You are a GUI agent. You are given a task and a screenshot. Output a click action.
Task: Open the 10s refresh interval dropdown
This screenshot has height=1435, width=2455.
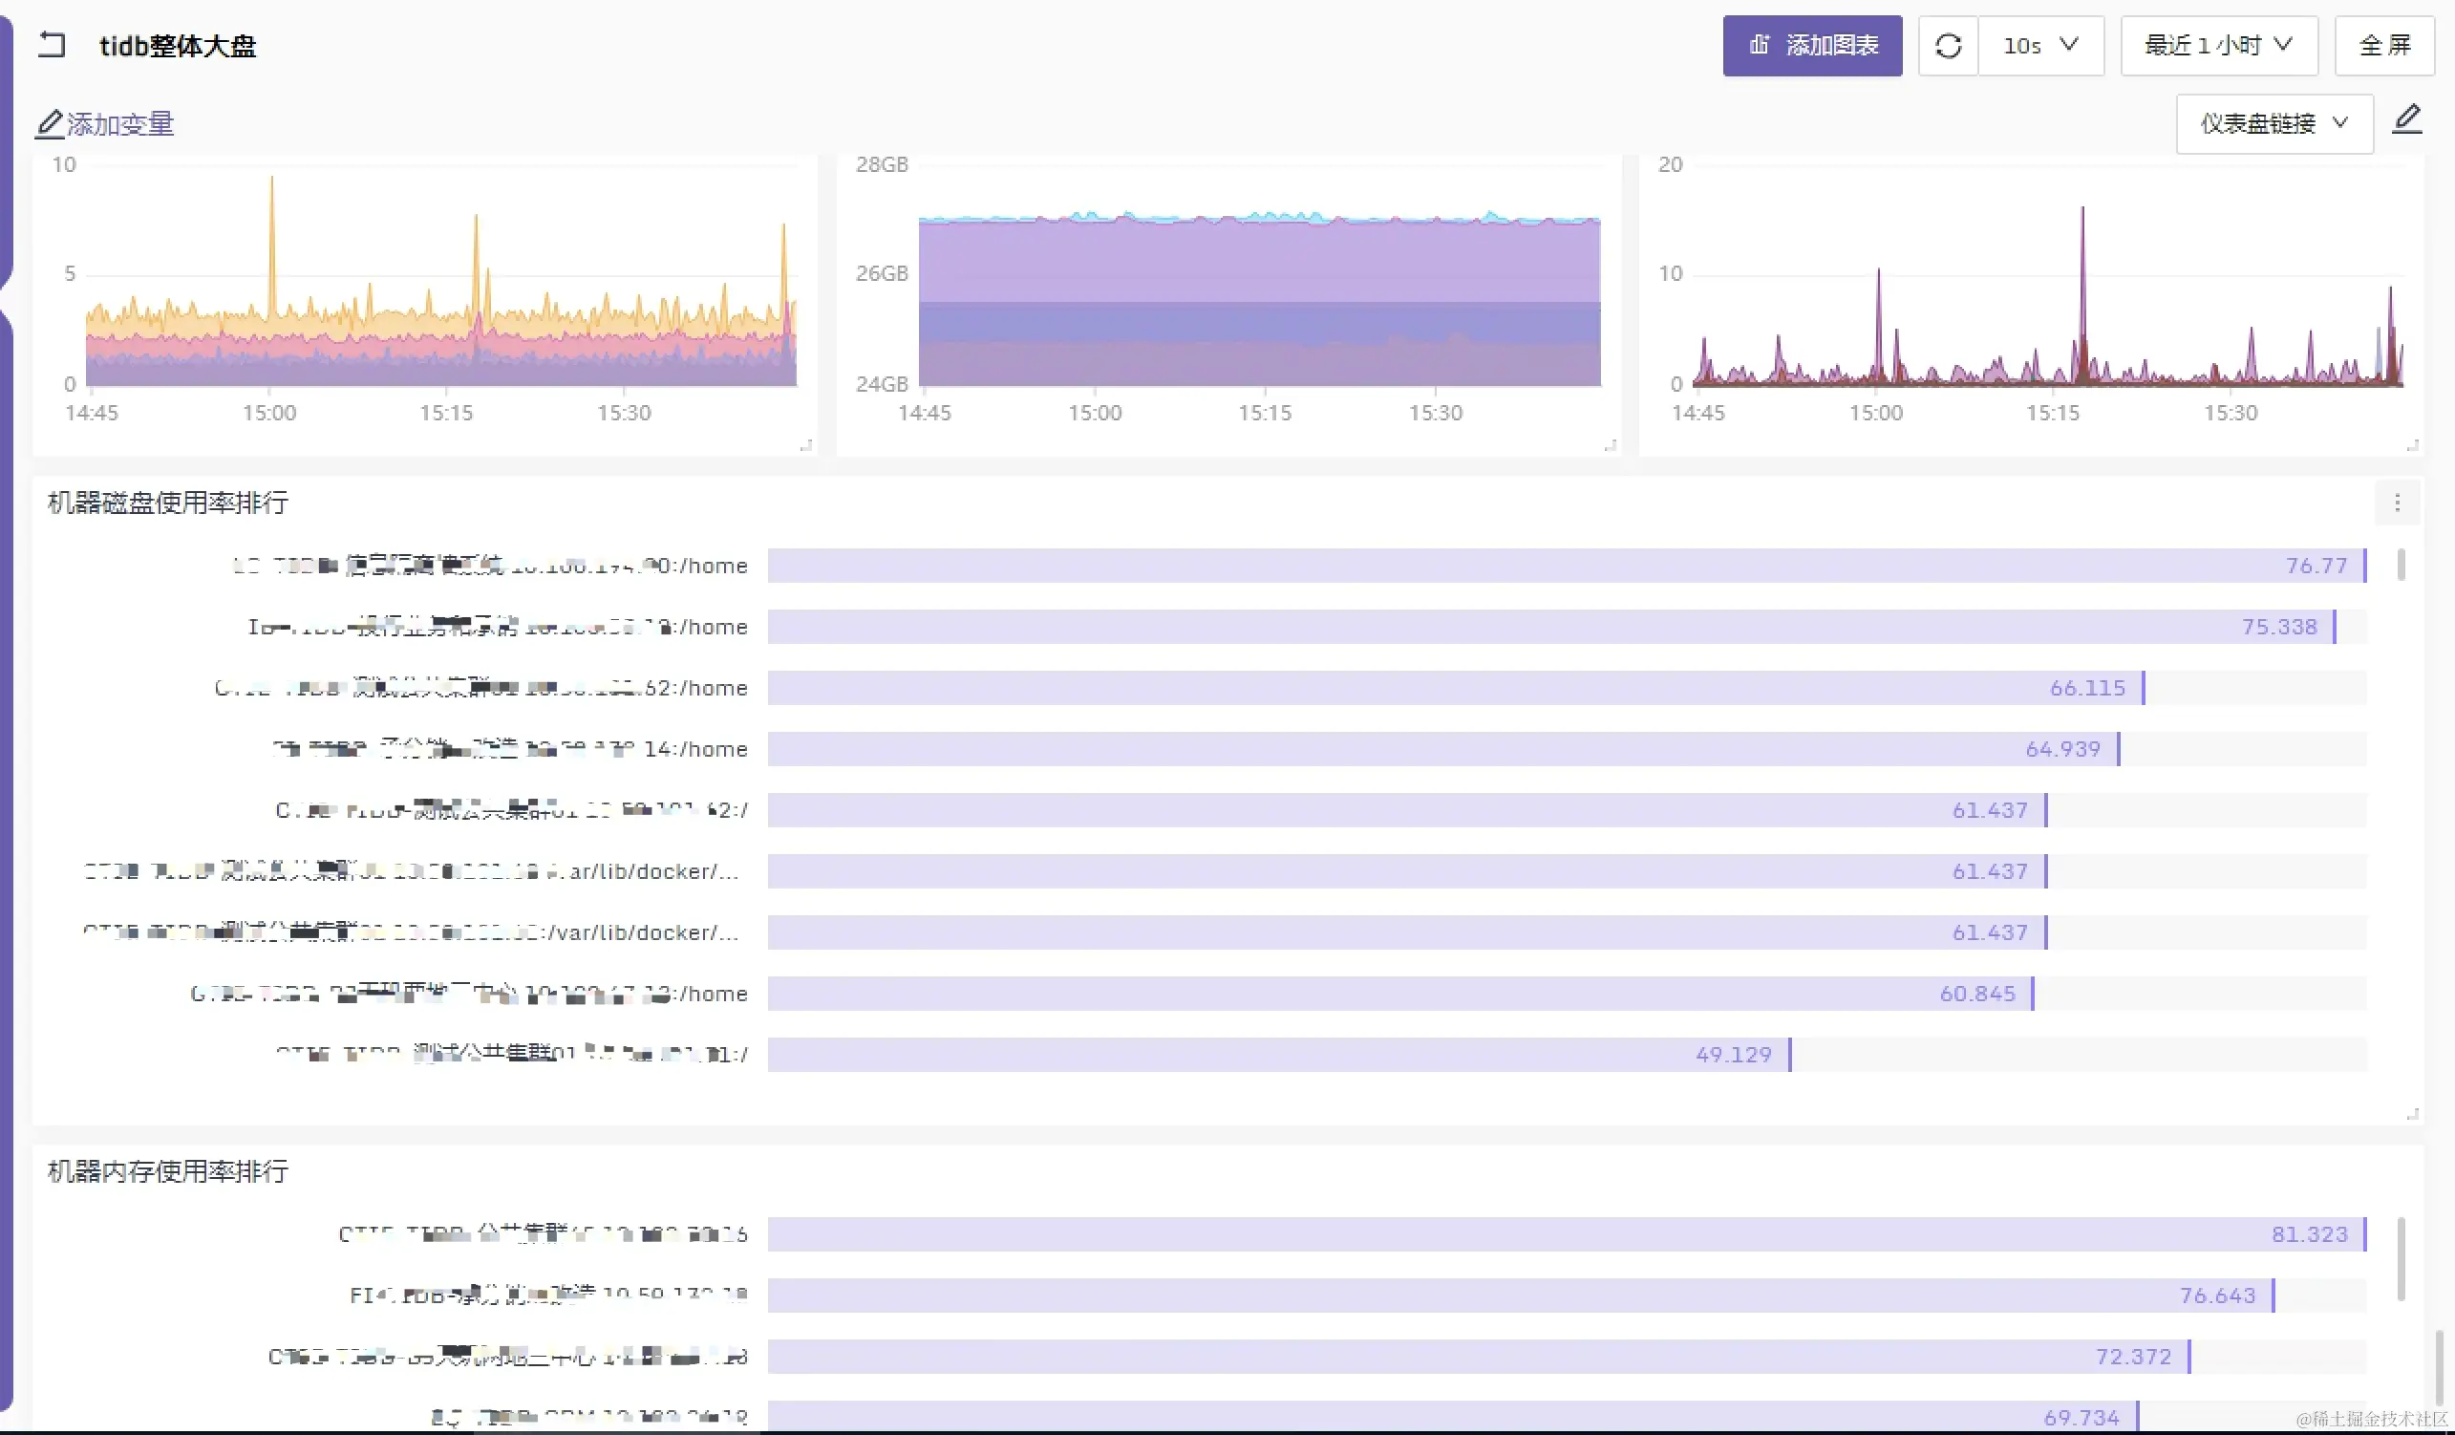(x=2041, y=46)
